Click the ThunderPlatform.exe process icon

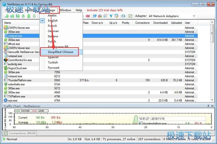(6, 80)
